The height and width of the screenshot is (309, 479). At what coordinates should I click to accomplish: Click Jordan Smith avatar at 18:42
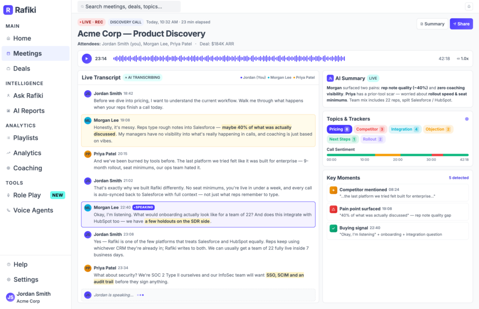87,94
